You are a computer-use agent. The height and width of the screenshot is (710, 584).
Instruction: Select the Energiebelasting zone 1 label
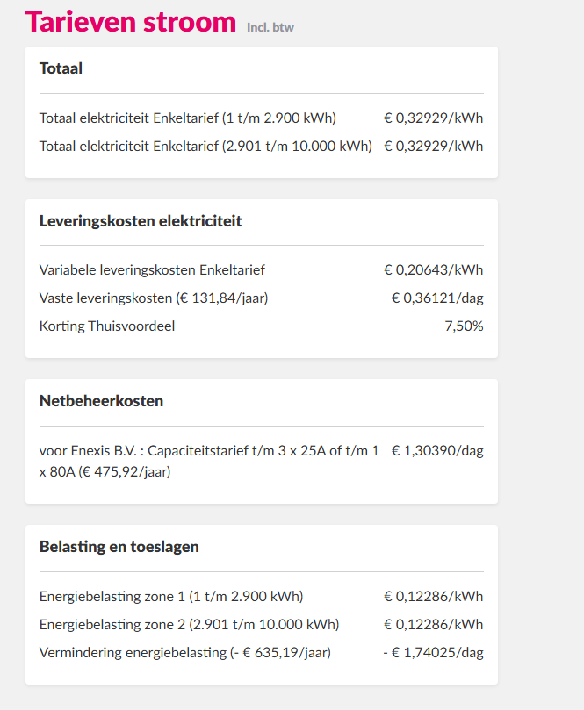pos(171,597)
